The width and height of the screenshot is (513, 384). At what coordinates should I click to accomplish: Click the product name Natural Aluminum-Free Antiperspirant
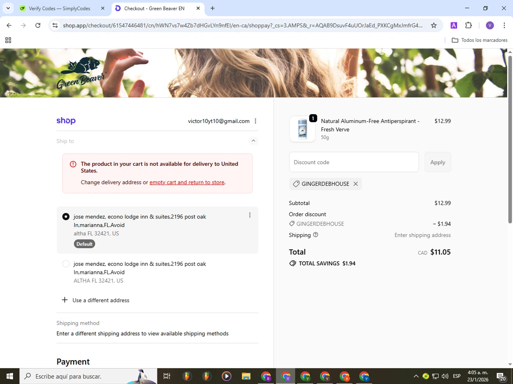(370, 125)
